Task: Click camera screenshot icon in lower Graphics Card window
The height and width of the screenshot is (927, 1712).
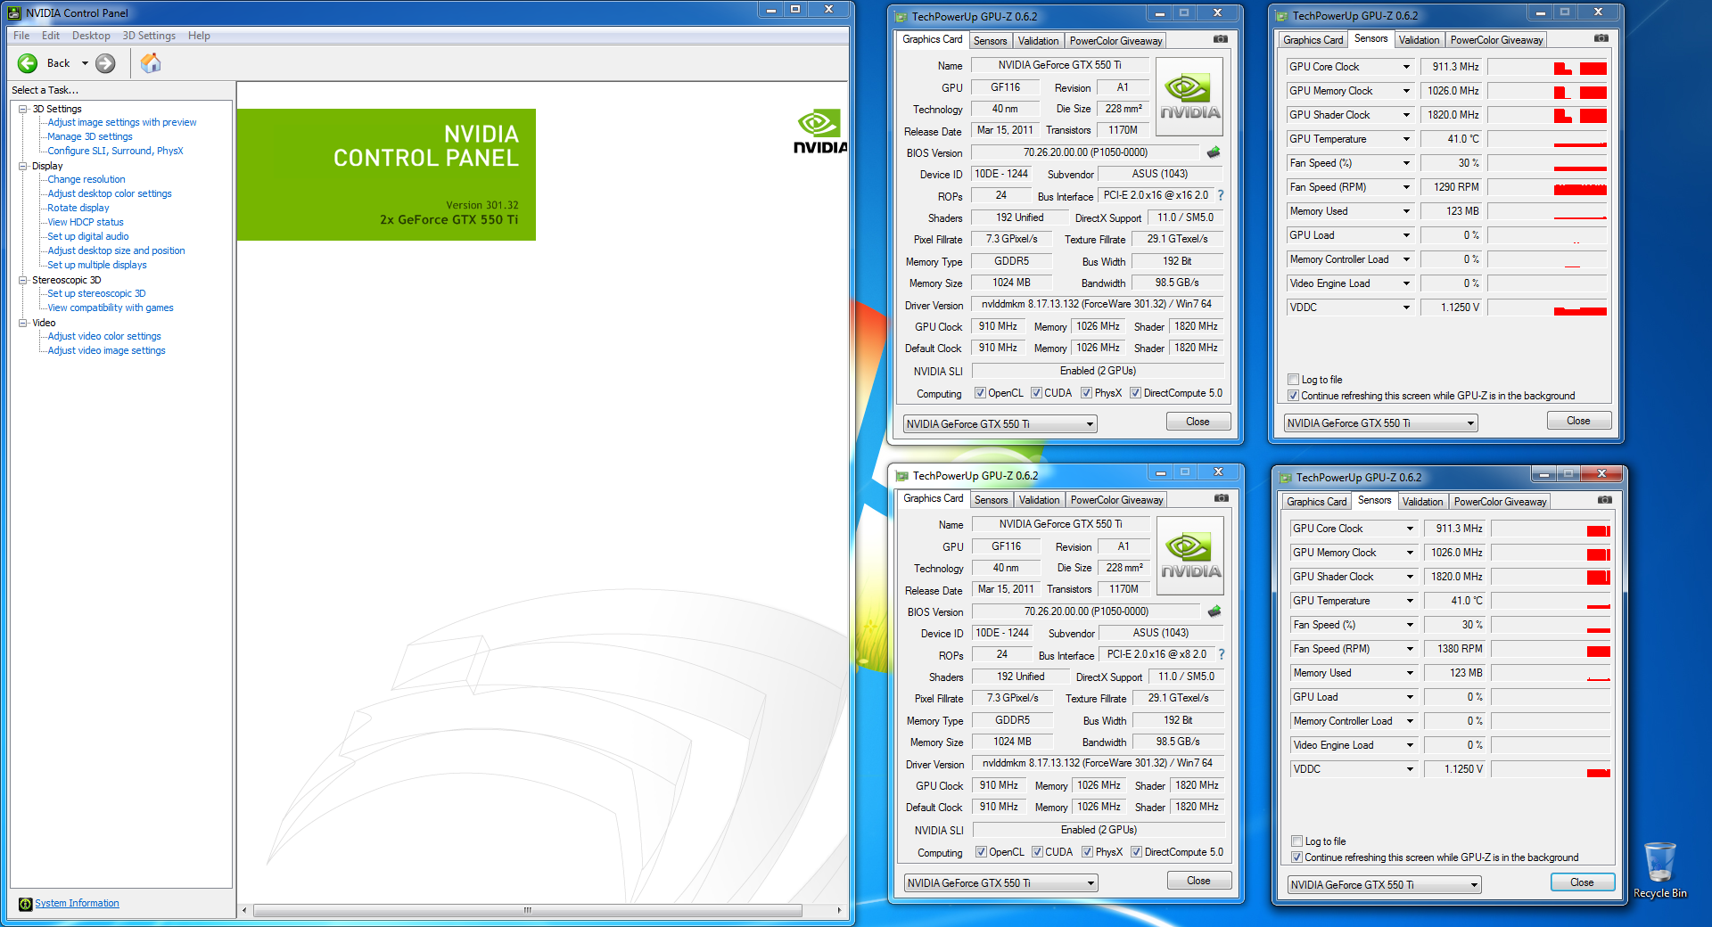Action: pyautogui.click(x=1222, y=498)
